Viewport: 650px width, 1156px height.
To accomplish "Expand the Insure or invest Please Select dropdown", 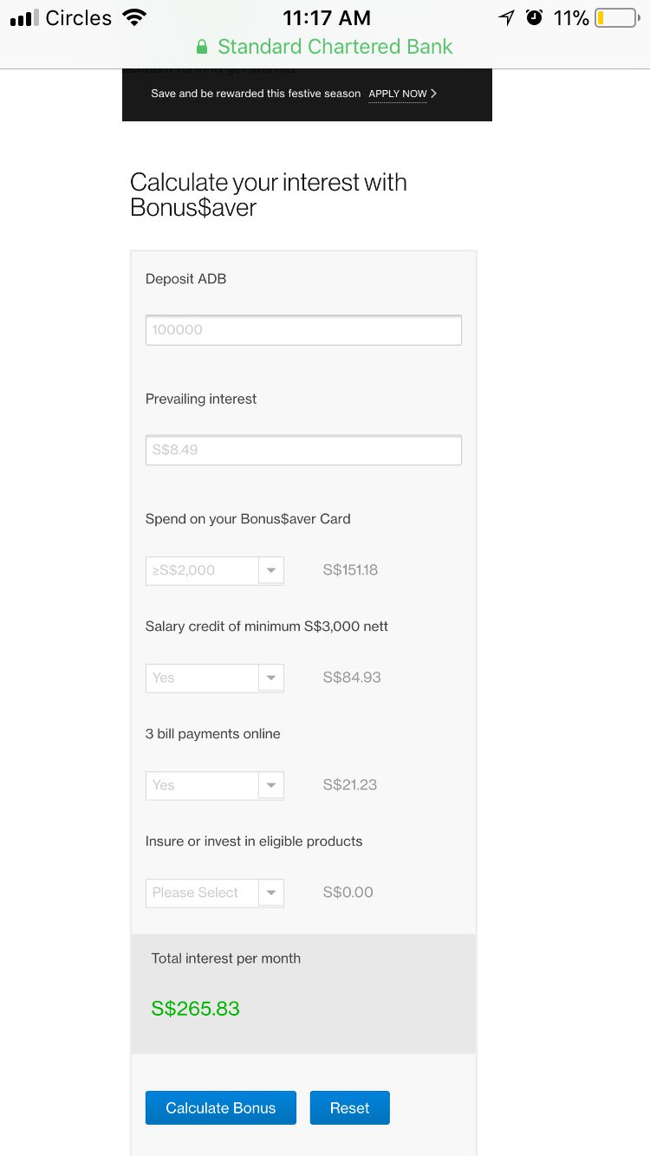I will (214, 893).
